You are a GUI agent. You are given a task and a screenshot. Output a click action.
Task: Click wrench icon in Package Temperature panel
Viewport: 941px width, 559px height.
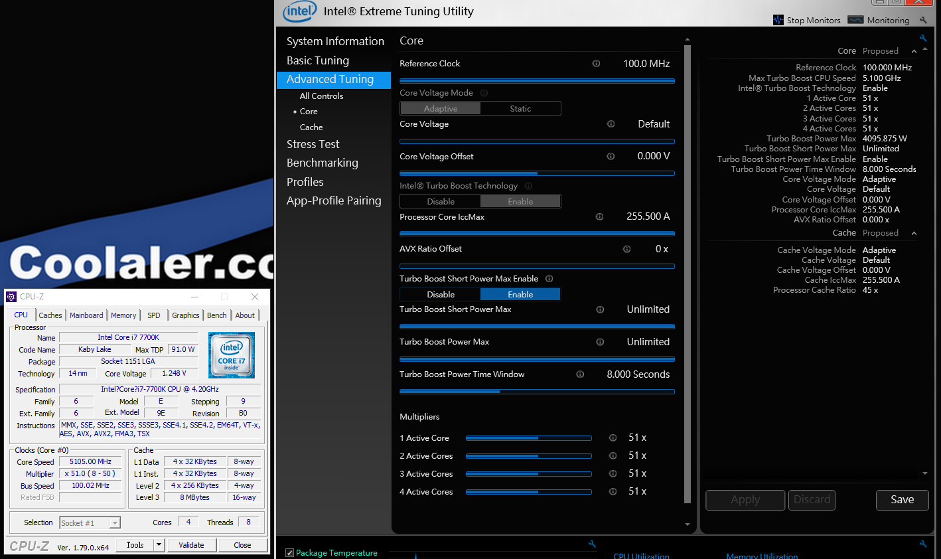click(x=592, y=544)
